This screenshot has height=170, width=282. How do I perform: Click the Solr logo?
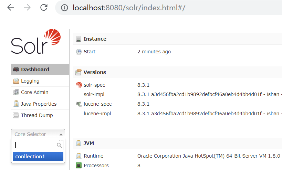click(x=36, y=42)
